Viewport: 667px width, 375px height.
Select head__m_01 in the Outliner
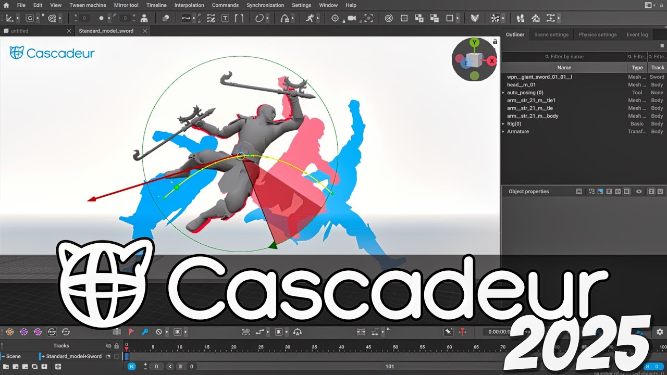pyautogui.click(x=521, y=85)
